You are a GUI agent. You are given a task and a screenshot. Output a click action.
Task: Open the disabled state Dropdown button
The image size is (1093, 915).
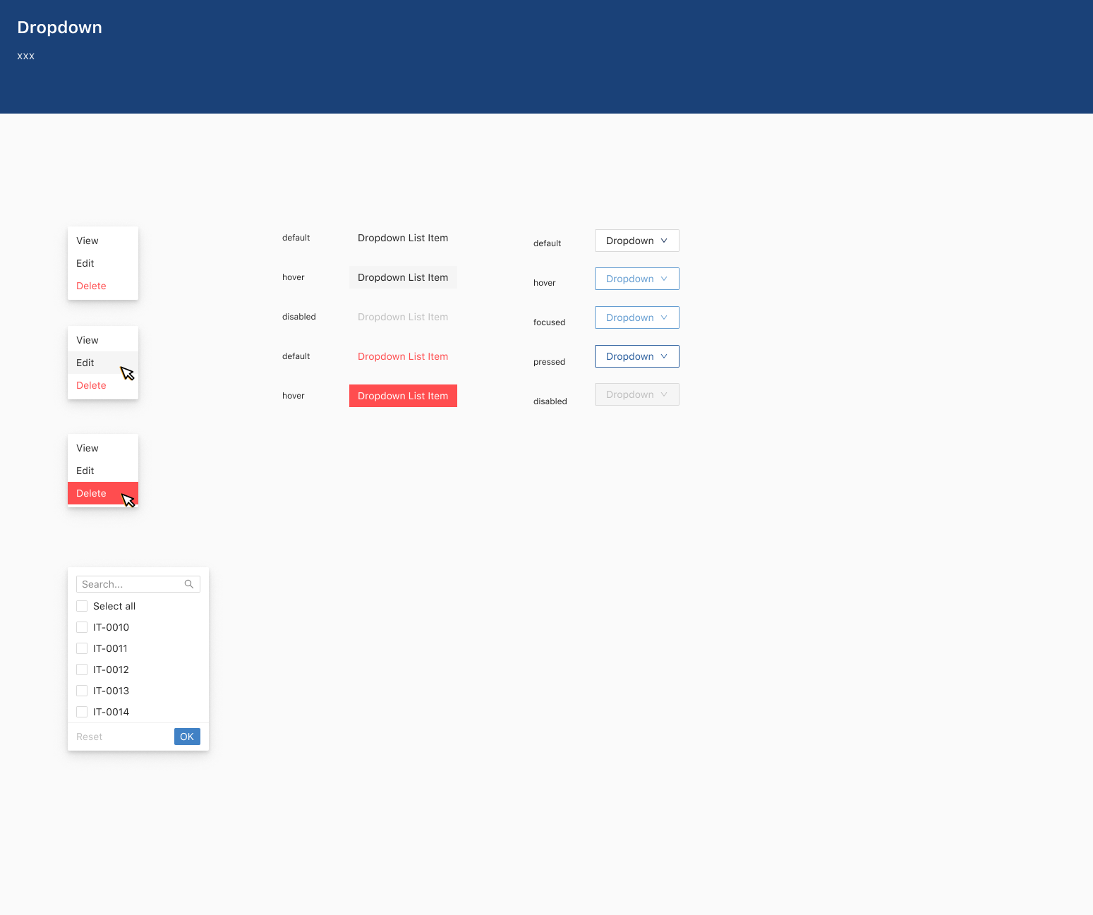click(636, 394)
